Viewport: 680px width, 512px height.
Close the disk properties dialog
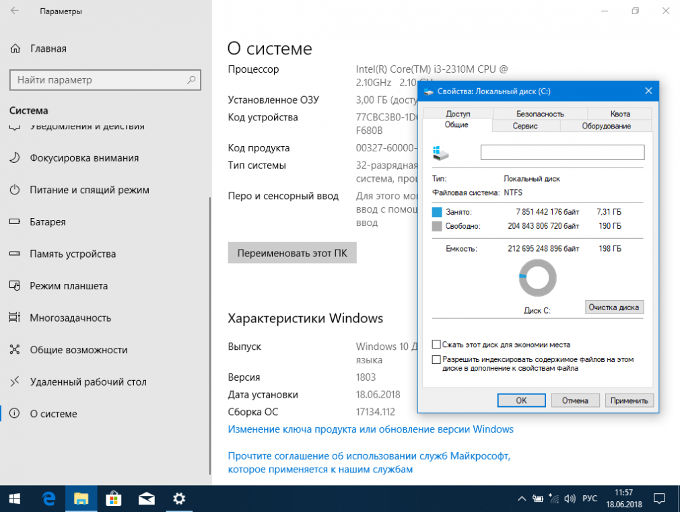click(x=649, y=91)
